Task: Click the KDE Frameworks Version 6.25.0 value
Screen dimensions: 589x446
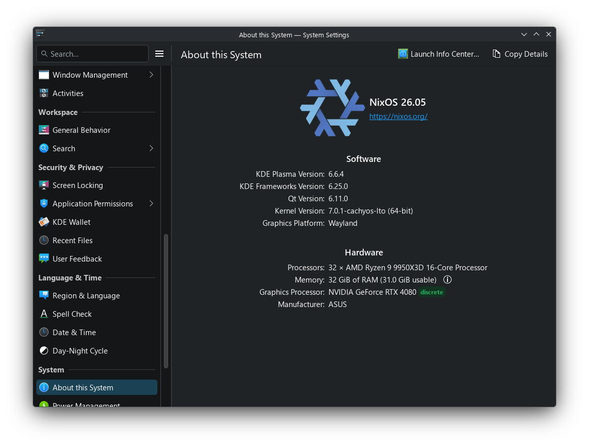Action: [x=338, y=186]
